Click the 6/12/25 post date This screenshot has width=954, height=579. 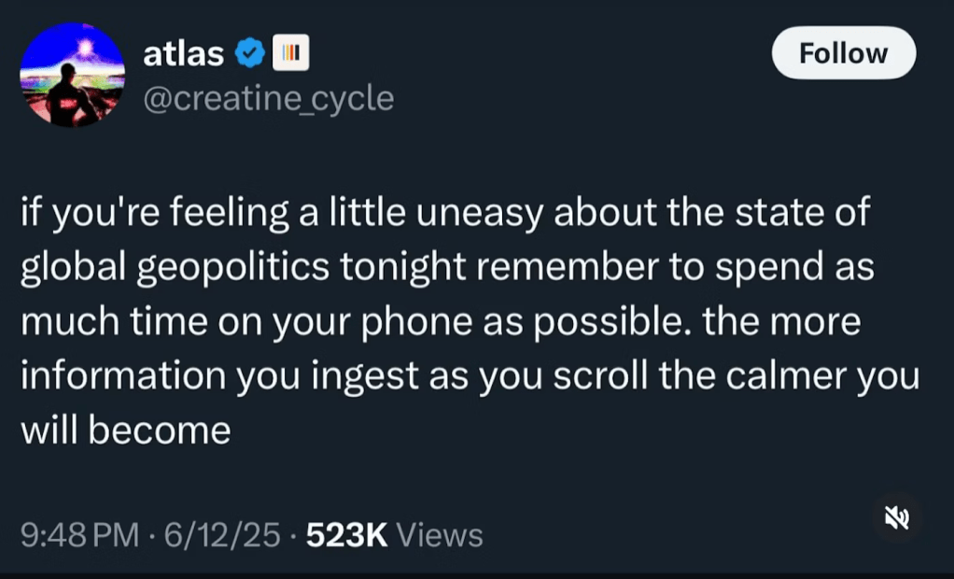[221, 535]
